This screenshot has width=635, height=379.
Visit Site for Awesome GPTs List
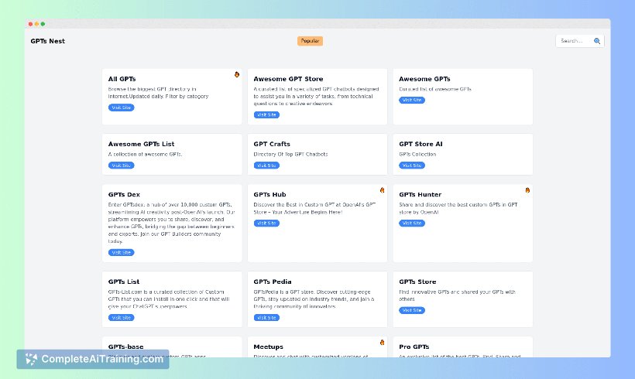point(121,166)
